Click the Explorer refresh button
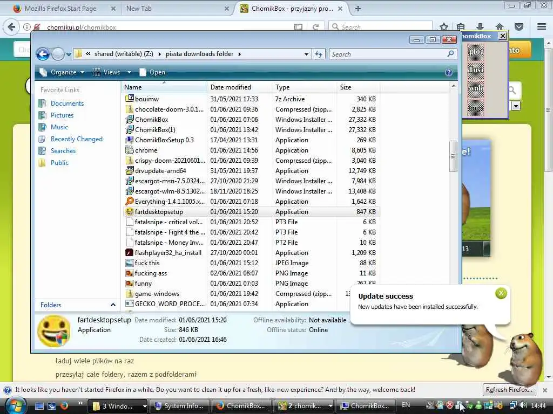 [319, 54]
